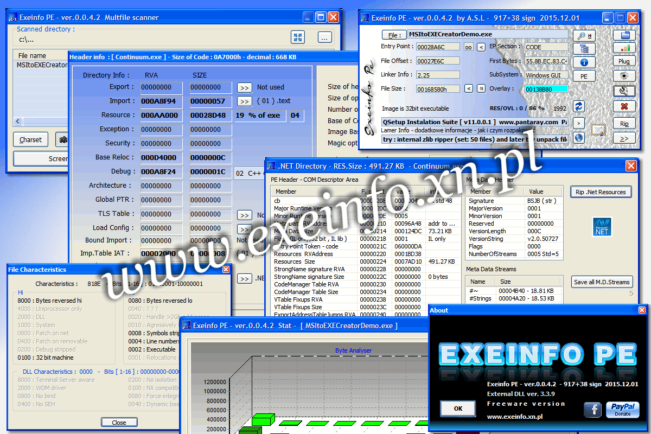Open the Plug plugins button
The image size is (651, 434).
coord(624,61)
